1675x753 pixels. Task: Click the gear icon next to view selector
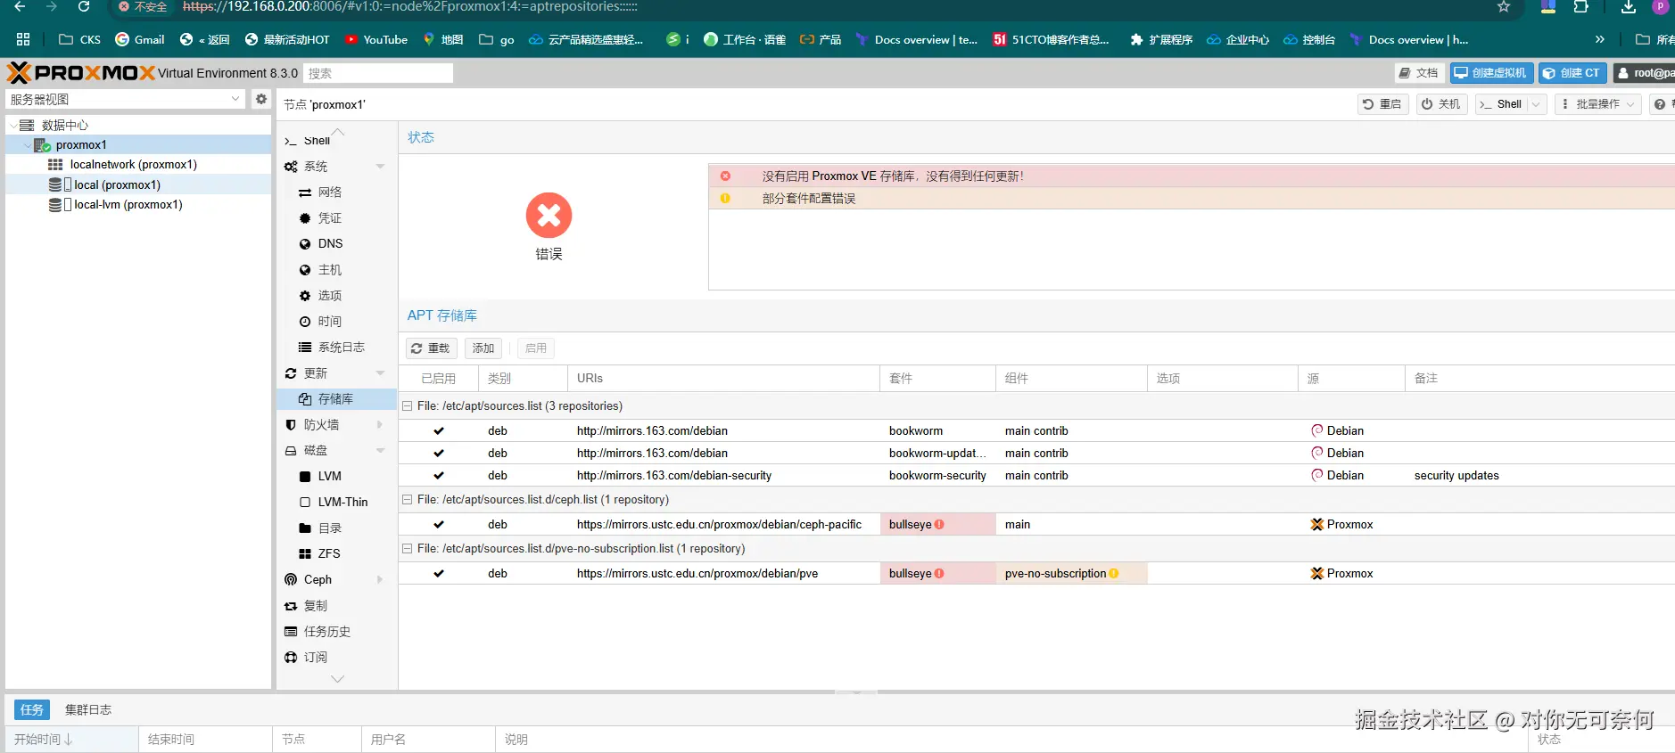[x=261, y=99]
